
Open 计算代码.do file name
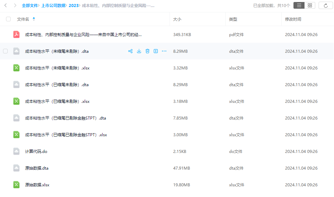pyautogui.click(x=36, y=151)
